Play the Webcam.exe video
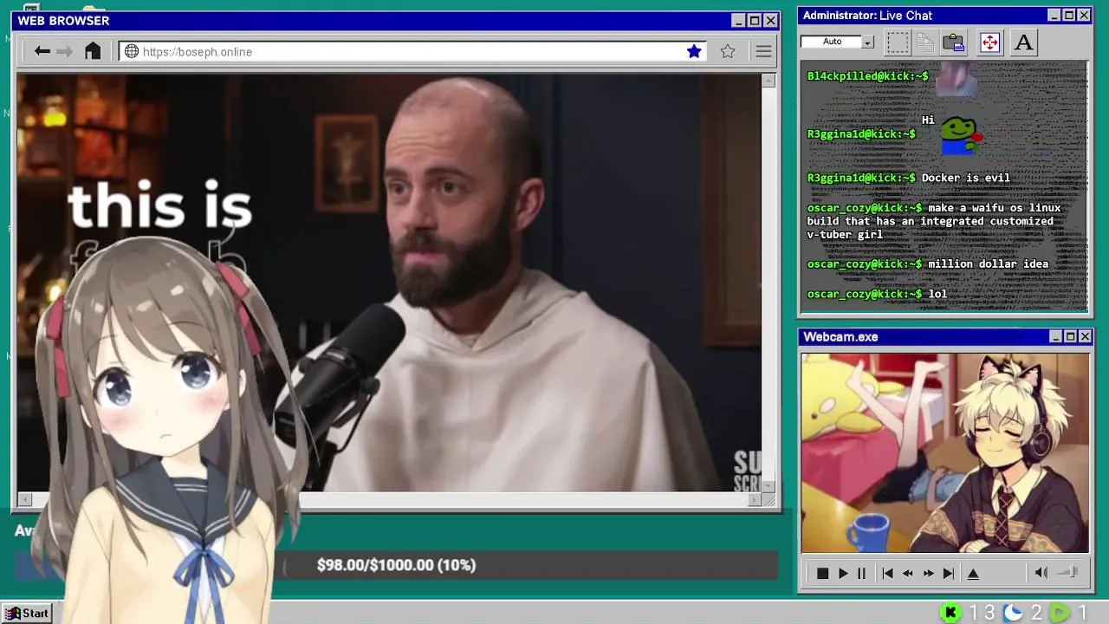The height and width of the screenshot is (624, 1109). pyautogui.click(x=843, y=574)
